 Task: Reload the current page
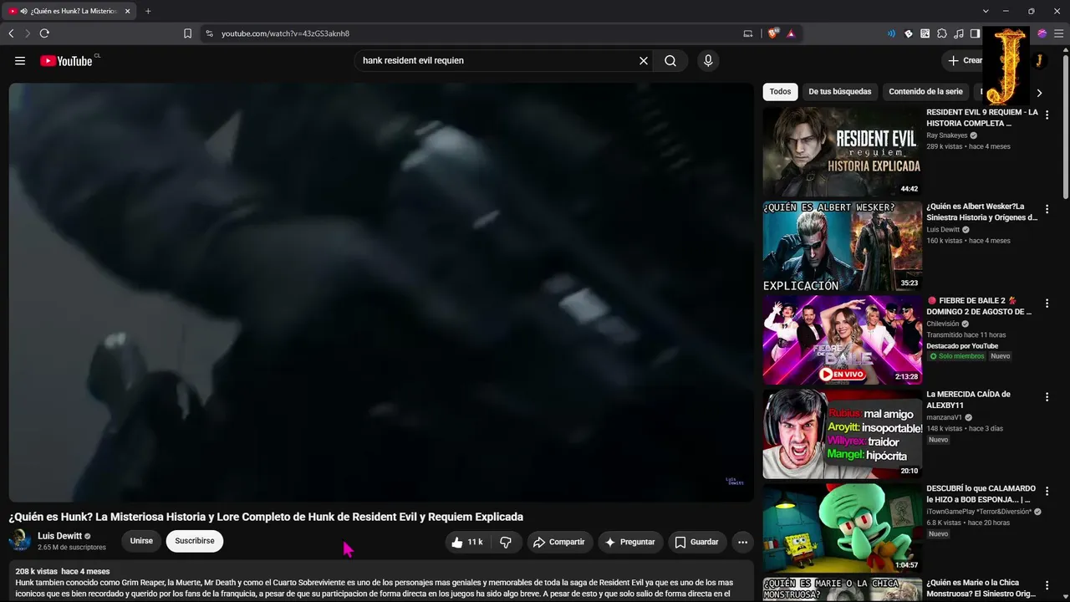click(x=44, y=33)
